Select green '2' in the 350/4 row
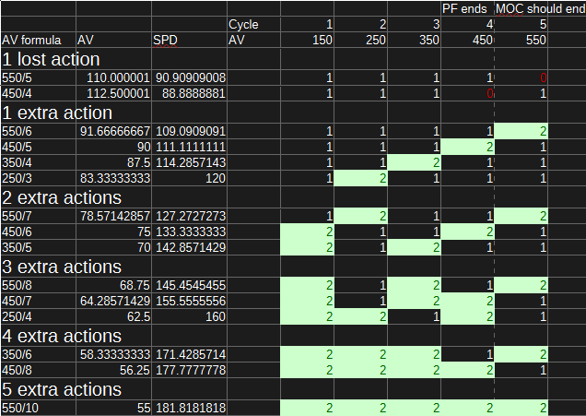Image resolution: width=586 pixels, height=416 pixels. (x=414, y=162)
